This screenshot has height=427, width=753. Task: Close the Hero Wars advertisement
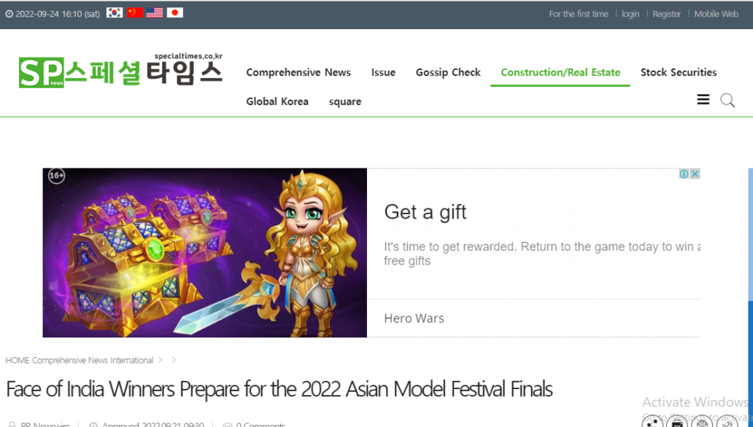(x=695, y=173)
